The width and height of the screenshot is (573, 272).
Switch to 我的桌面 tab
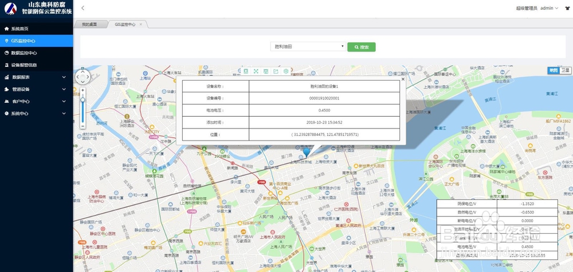pos(90,25)
